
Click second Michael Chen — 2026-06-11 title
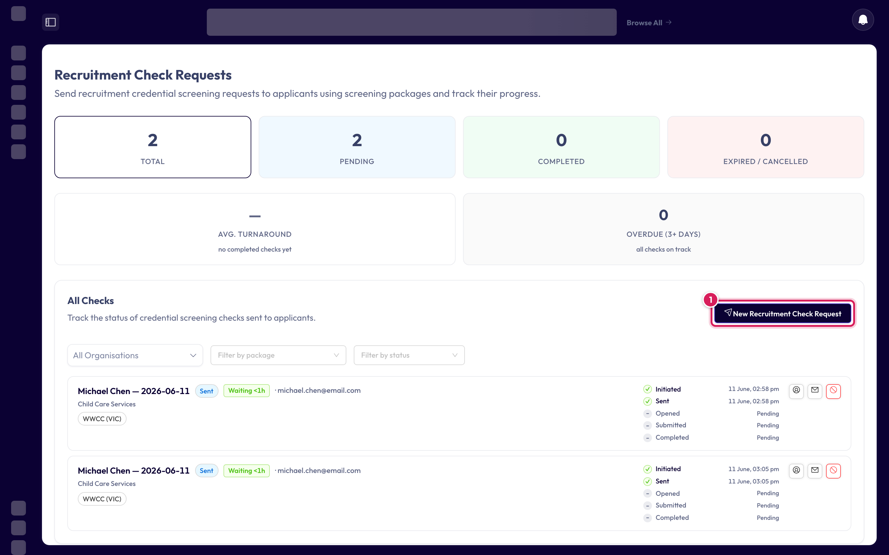coord(134,471)
